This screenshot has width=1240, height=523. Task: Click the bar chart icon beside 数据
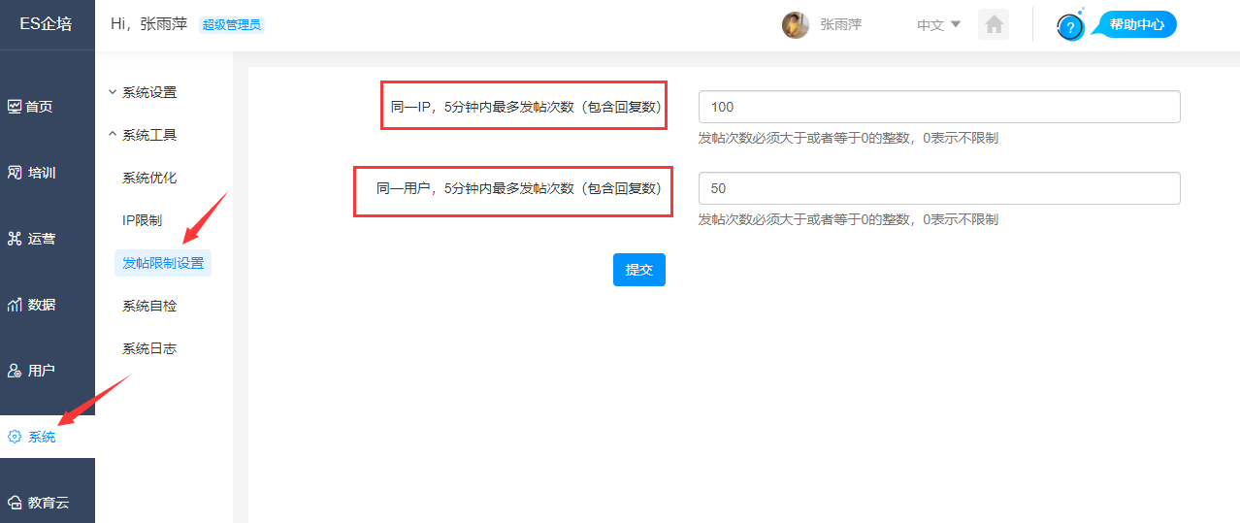coord(15,305)
